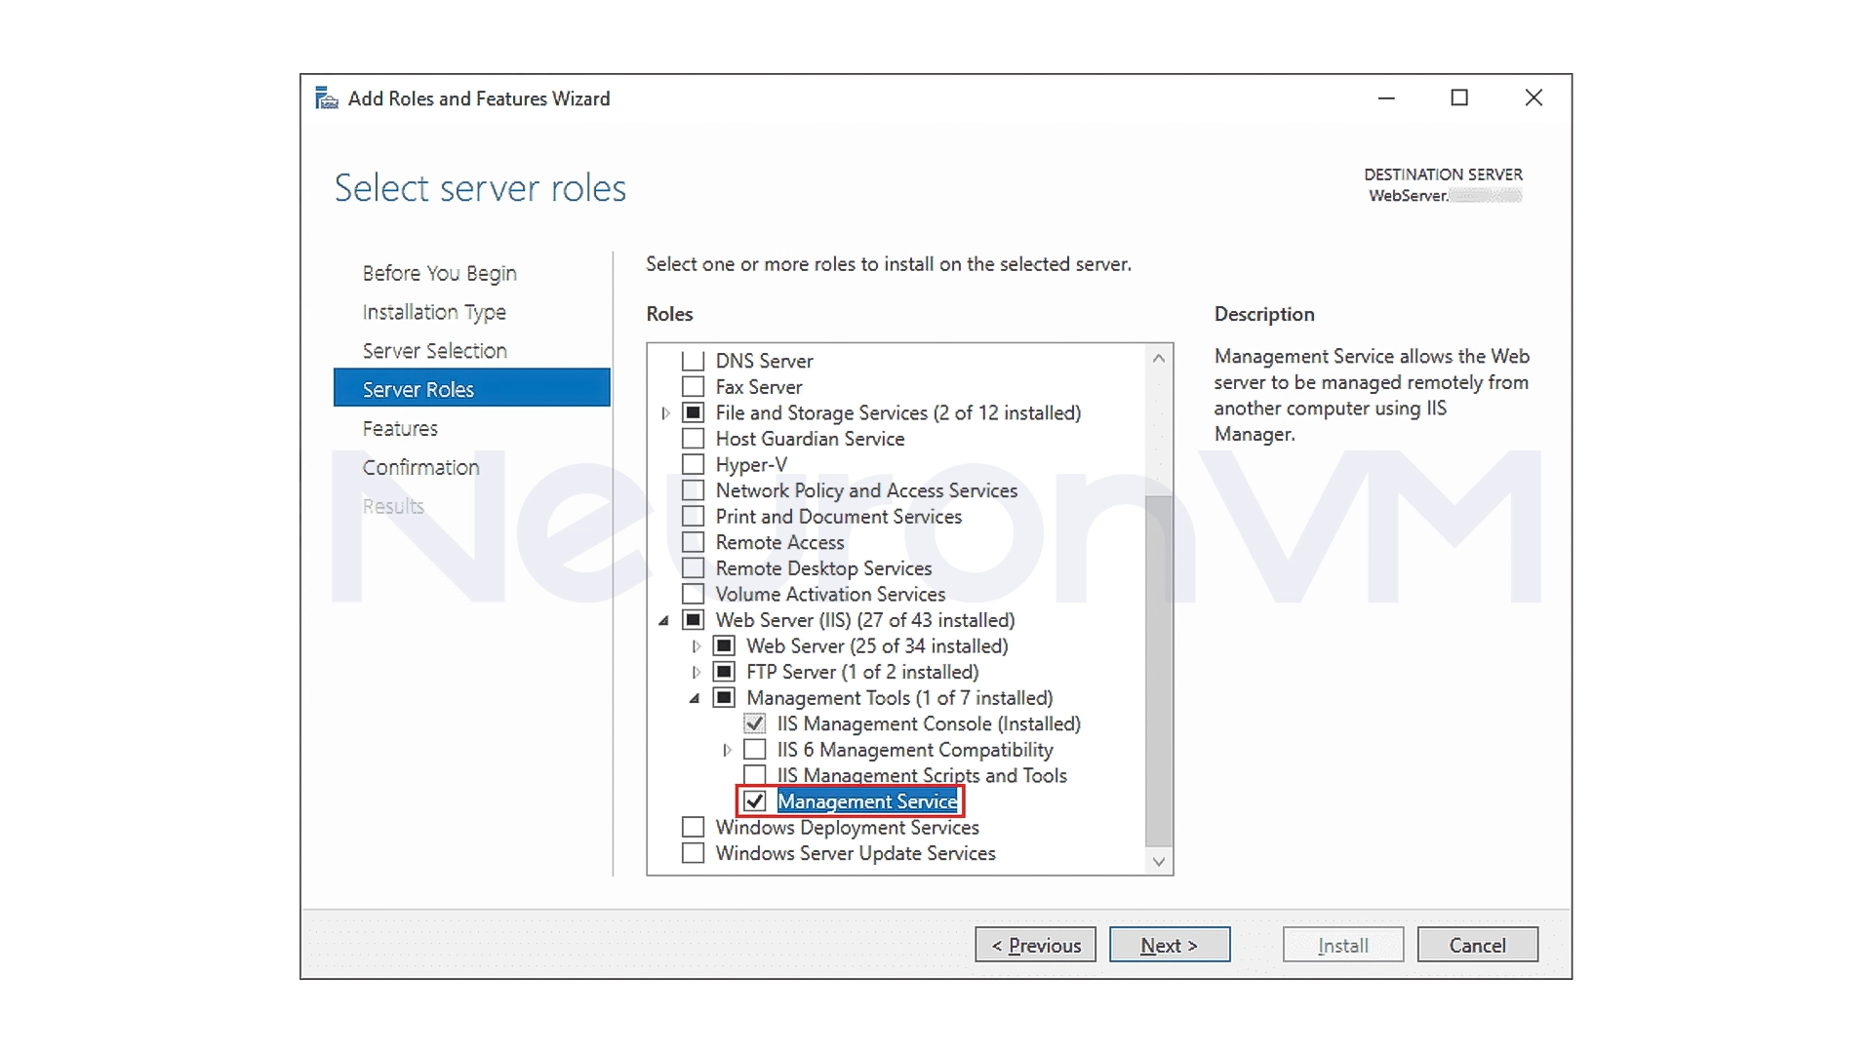1873x1053 pixels.
Task: Enable IIS Management Scripts and Tools
Action: (754, 775)
